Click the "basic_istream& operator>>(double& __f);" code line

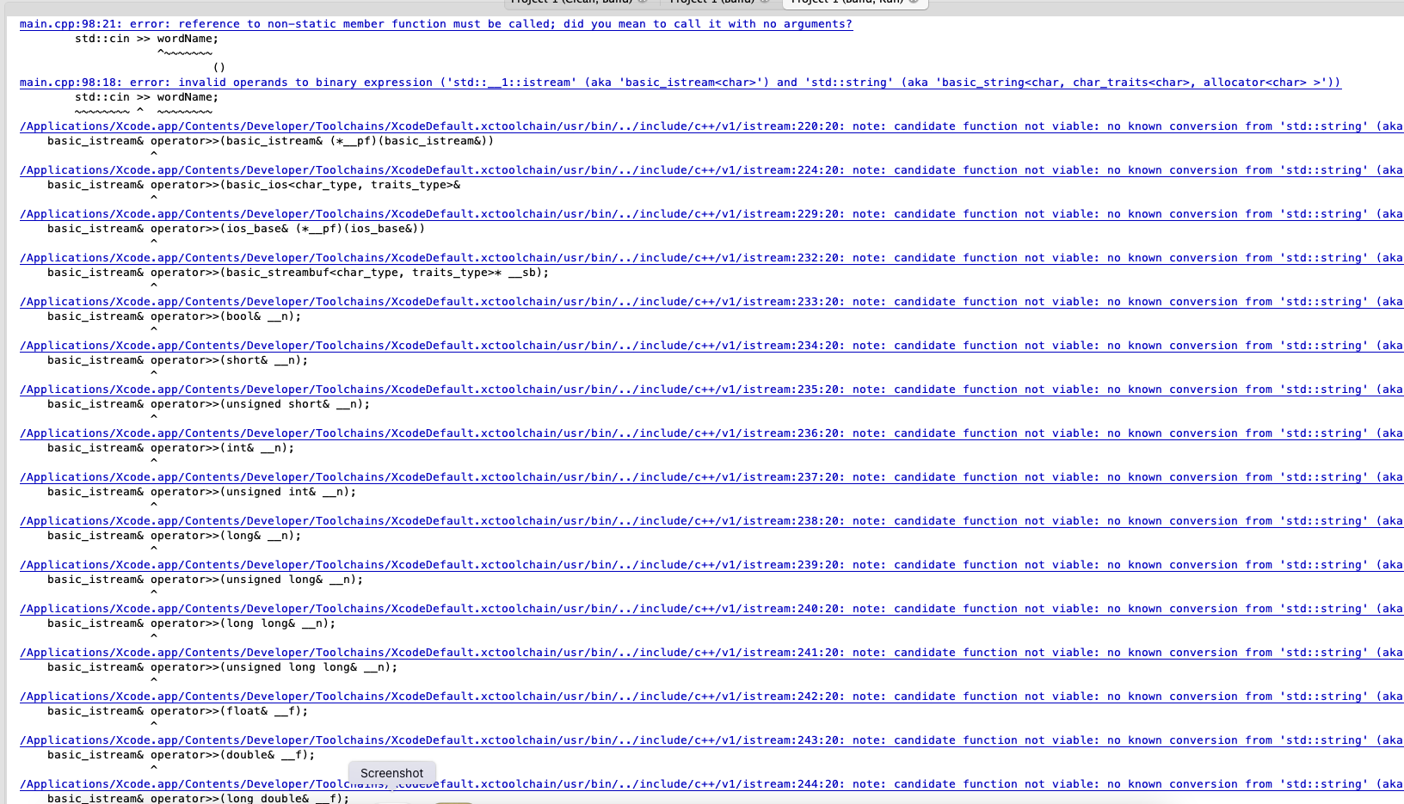point(182,755)
